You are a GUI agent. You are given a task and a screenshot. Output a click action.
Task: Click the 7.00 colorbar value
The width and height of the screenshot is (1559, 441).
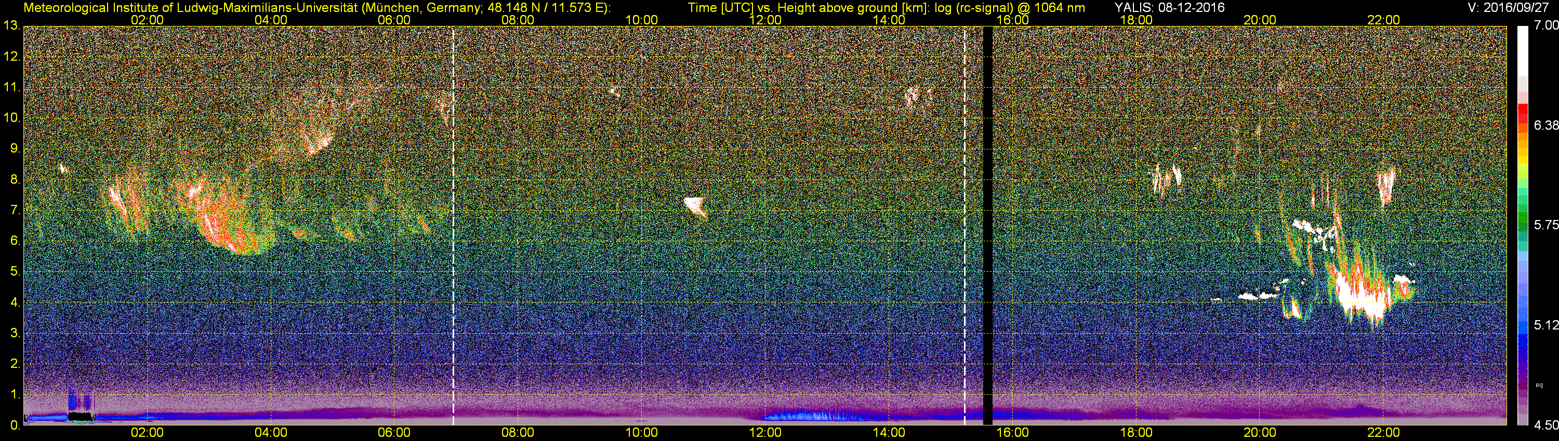[1545, 25]
